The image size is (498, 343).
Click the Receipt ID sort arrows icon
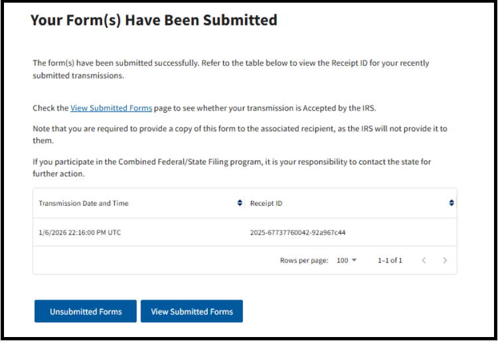[x=452, y=203]
